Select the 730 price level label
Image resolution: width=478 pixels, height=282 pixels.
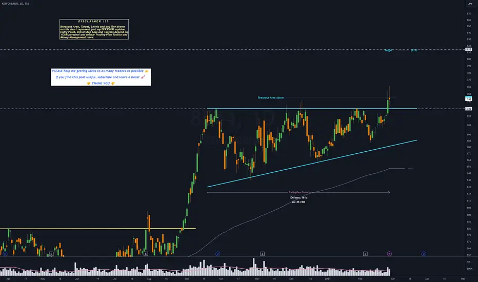pyautogui.click(x=469, y=109)
